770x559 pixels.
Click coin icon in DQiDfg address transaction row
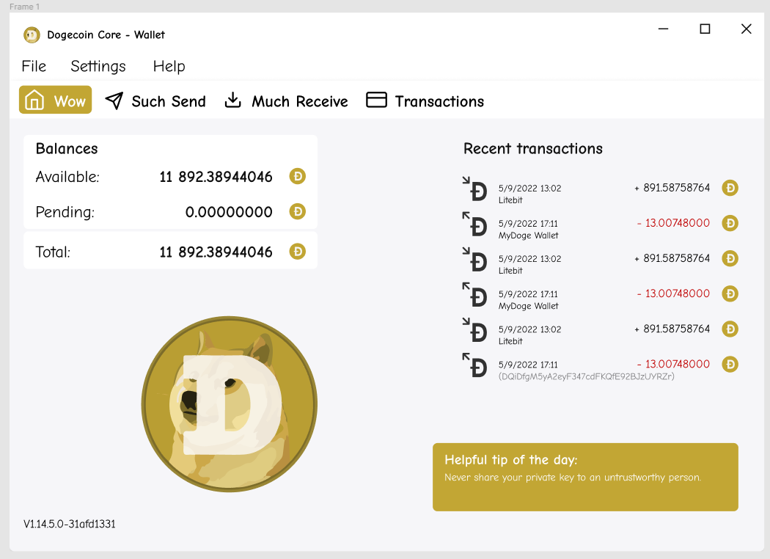tap(730, 365)
